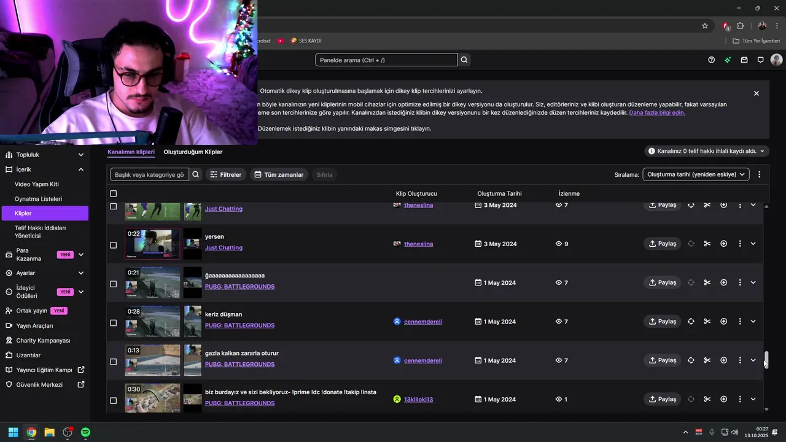Click Paylaş on the gazla kalkan row
Screen dimensions: 786x442
[x=662, y=360]
